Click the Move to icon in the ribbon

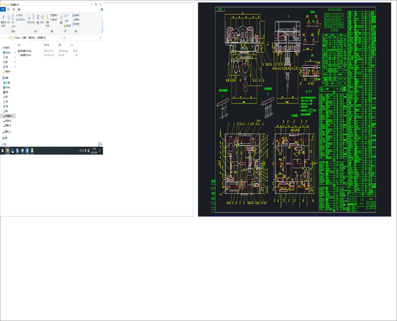pyautogui.click(x=29, y=17)
